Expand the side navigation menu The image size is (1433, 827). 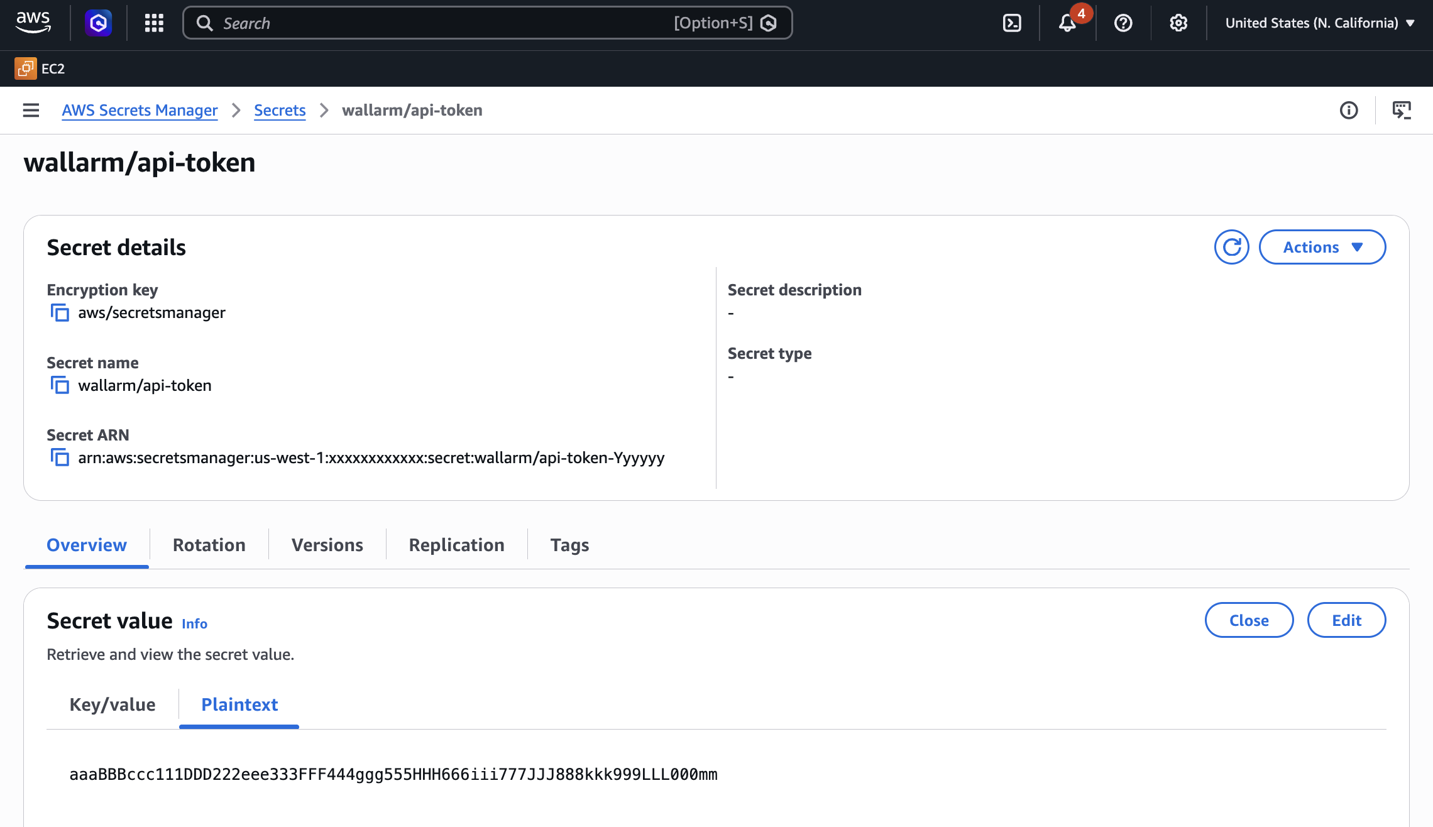pyautogui.click(x=31, y=110)
